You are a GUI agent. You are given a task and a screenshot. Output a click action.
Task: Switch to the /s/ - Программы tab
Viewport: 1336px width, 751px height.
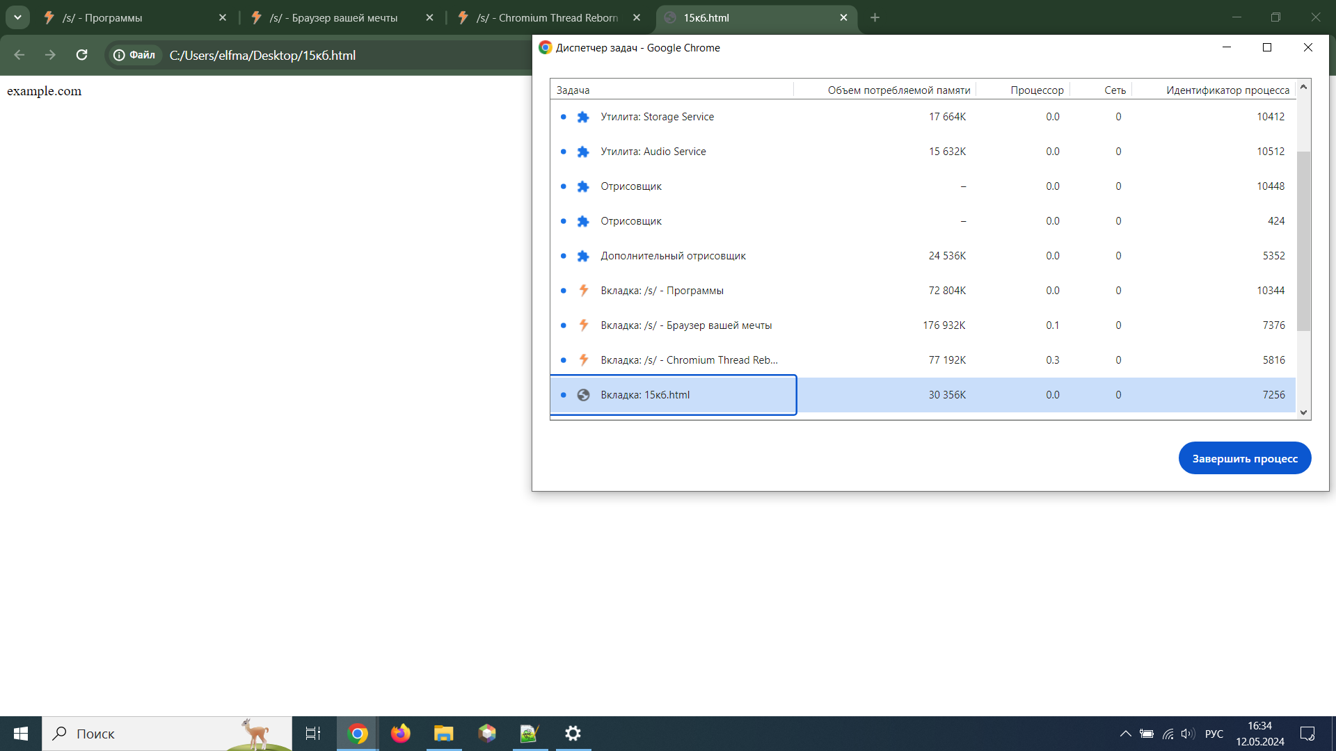click(x=132, y=18)
